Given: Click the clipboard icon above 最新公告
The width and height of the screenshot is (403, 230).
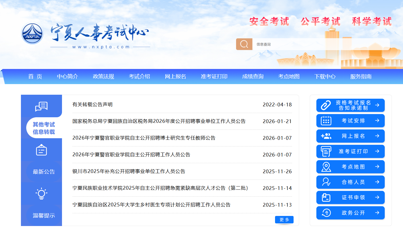Looking at the screenshot, I should click(x=41, y=150).
